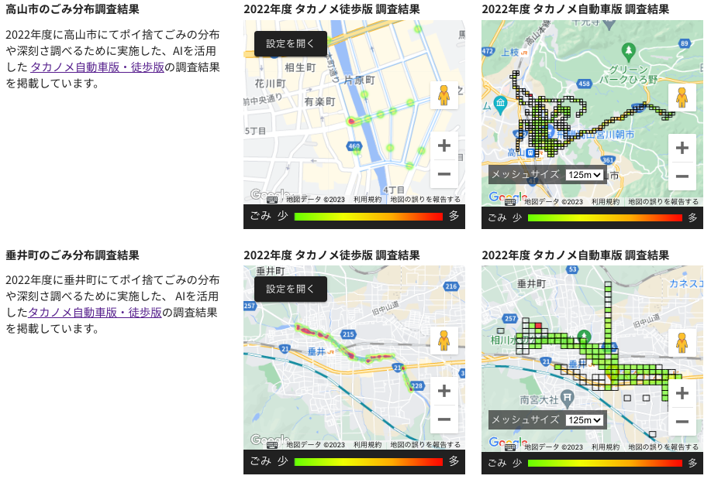711x486 pixels.
Task: Click the red mesh cell on Tarui car map
Action: click(538, 325)
